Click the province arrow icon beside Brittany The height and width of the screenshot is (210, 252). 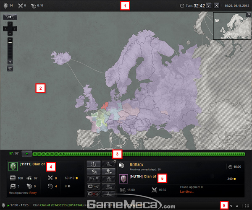tap(122, 165)
